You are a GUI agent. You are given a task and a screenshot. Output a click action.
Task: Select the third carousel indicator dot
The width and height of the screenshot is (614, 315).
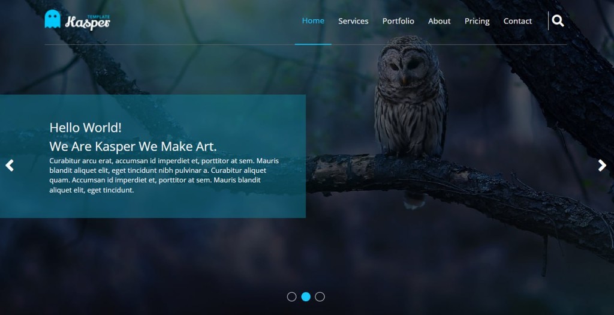pos(320,296)
